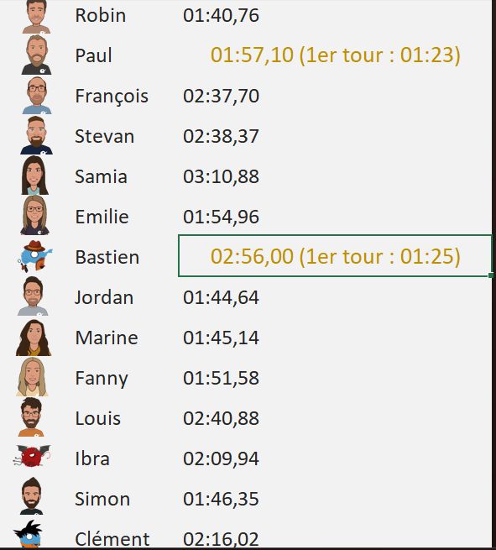Select Robin's time cell 01:40,76
Screen dimensions: 496x550
coord(221,15)
